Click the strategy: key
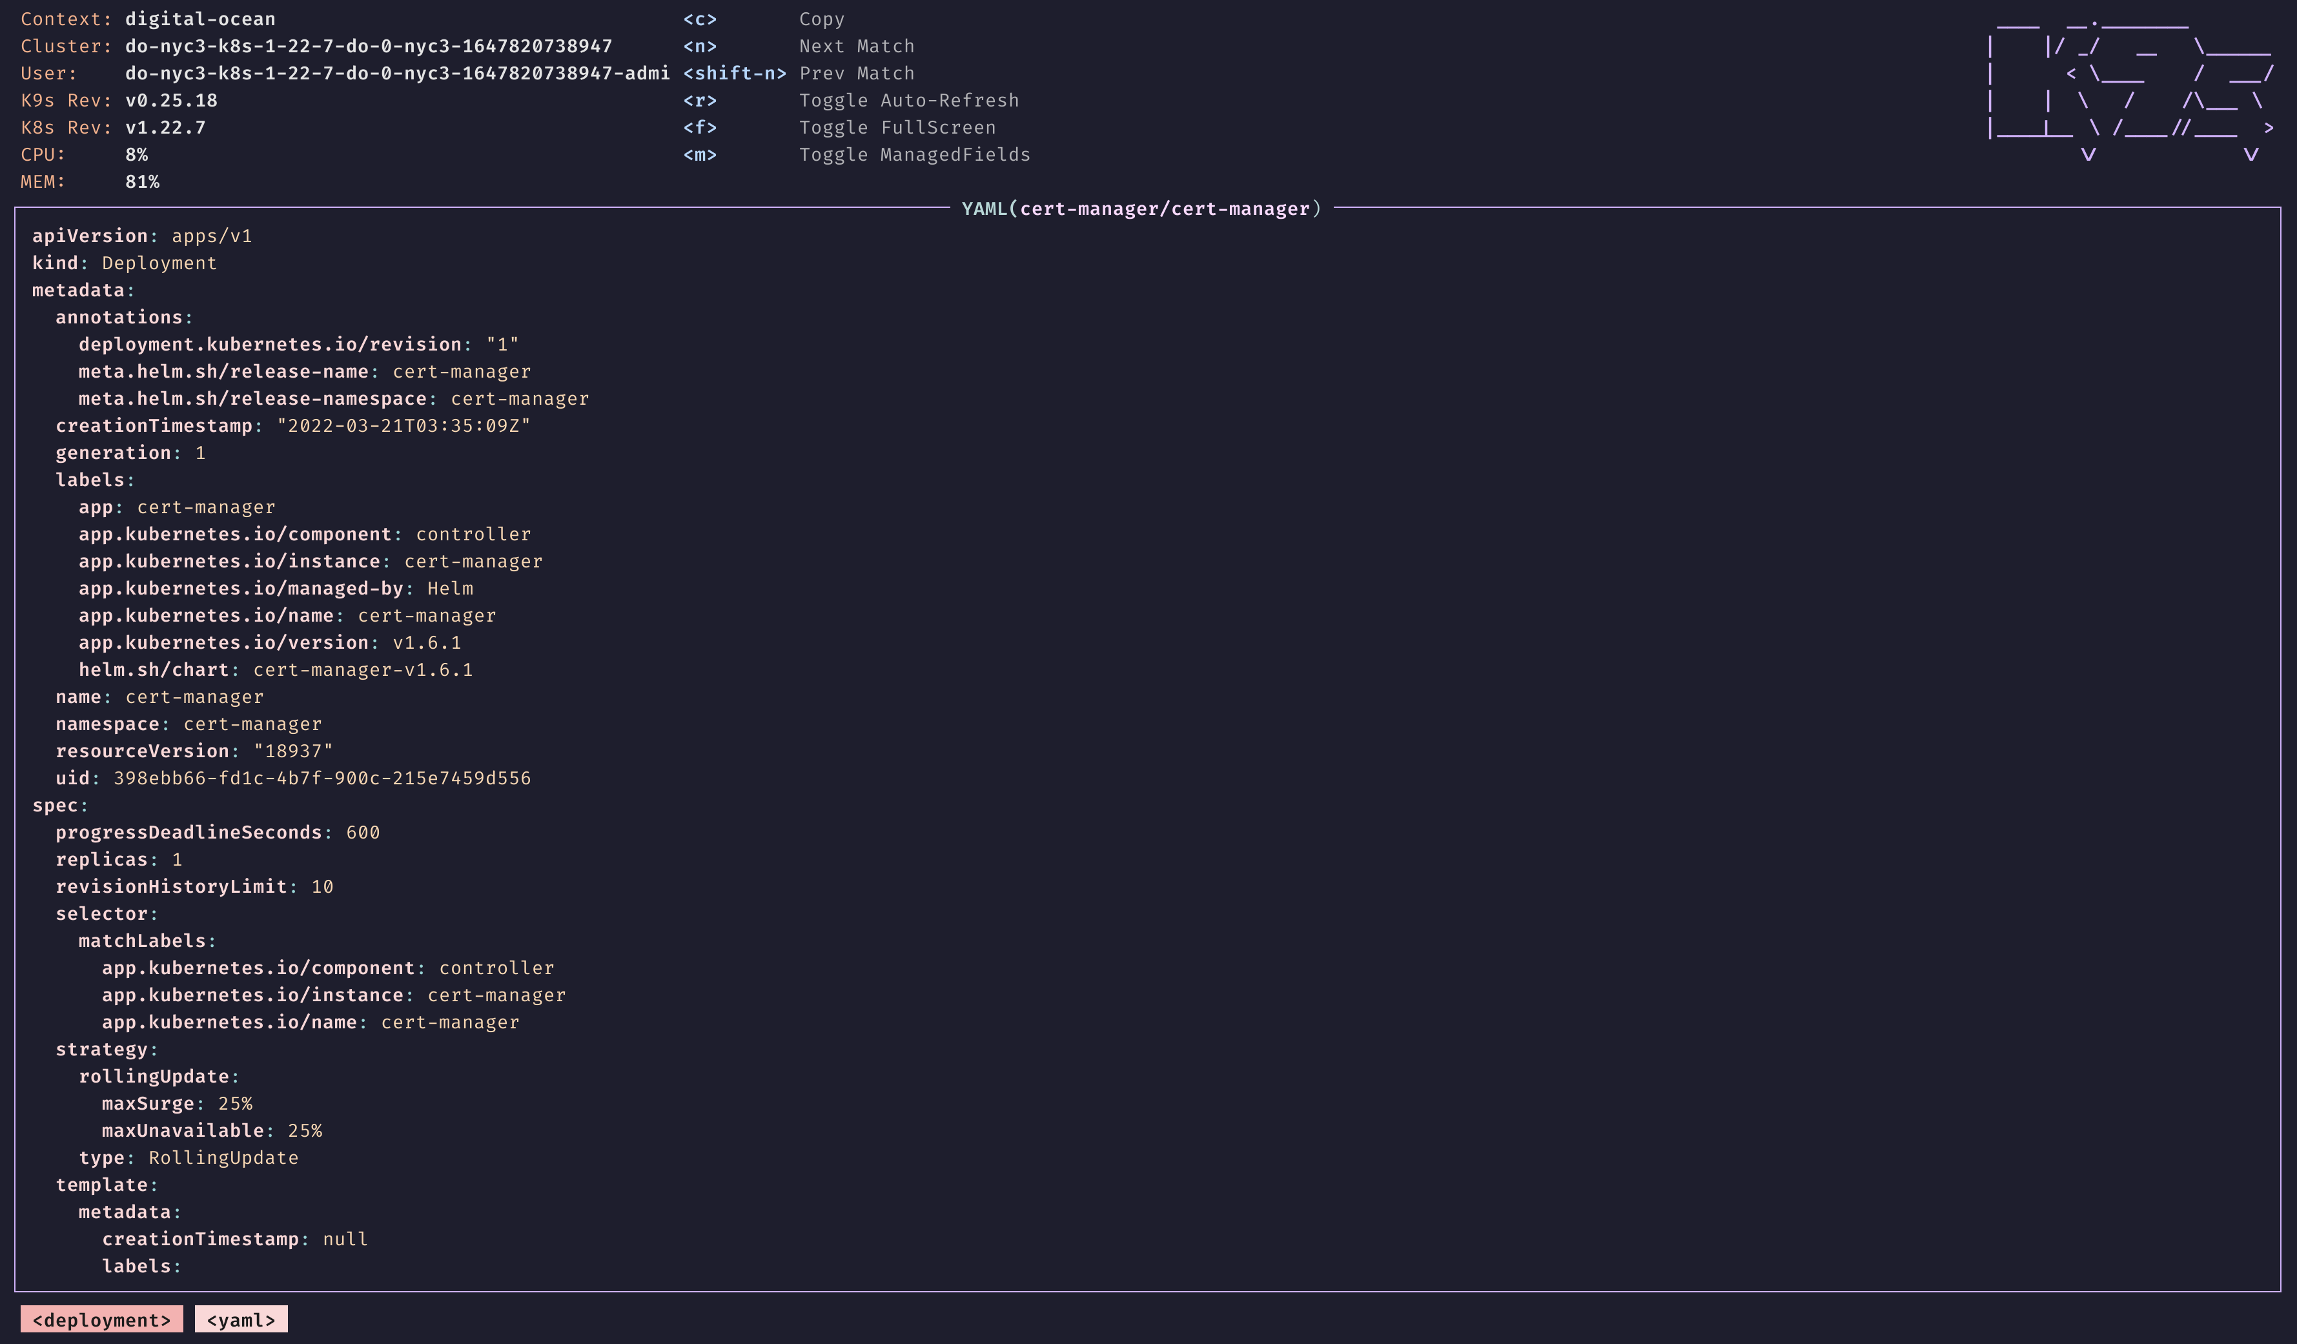 (107, 1050)
